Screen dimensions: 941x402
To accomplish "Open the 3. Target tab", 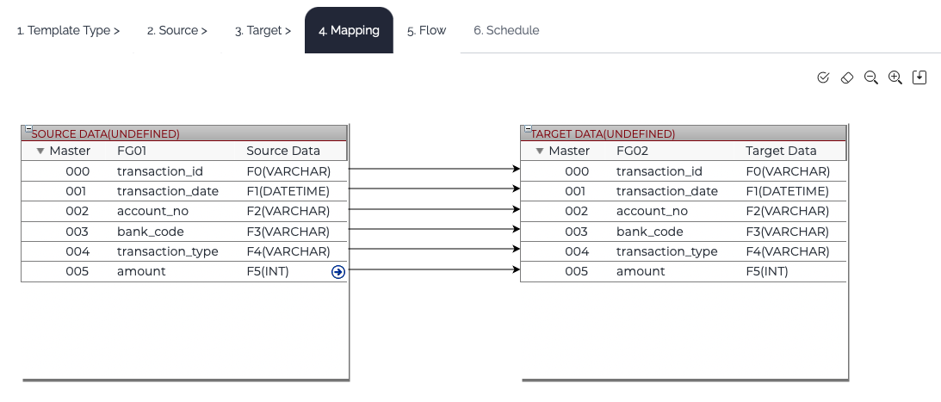I will [x=263, y=30].
